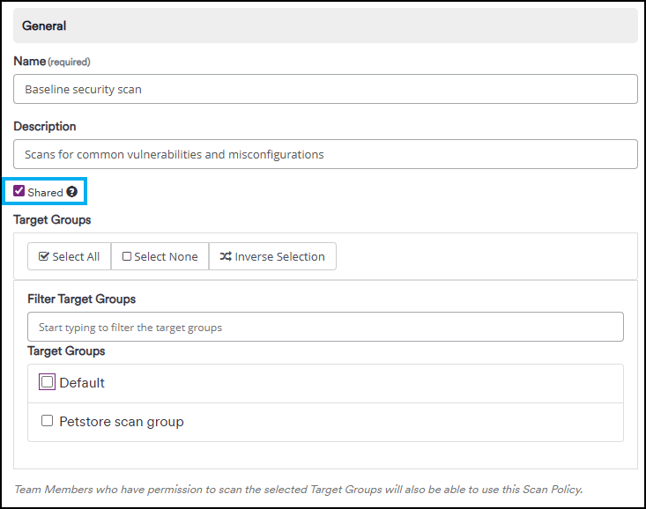Viewport: 646px width, 509px height.
Task: Click the 'Description' field label
Action: click(45, 127)
